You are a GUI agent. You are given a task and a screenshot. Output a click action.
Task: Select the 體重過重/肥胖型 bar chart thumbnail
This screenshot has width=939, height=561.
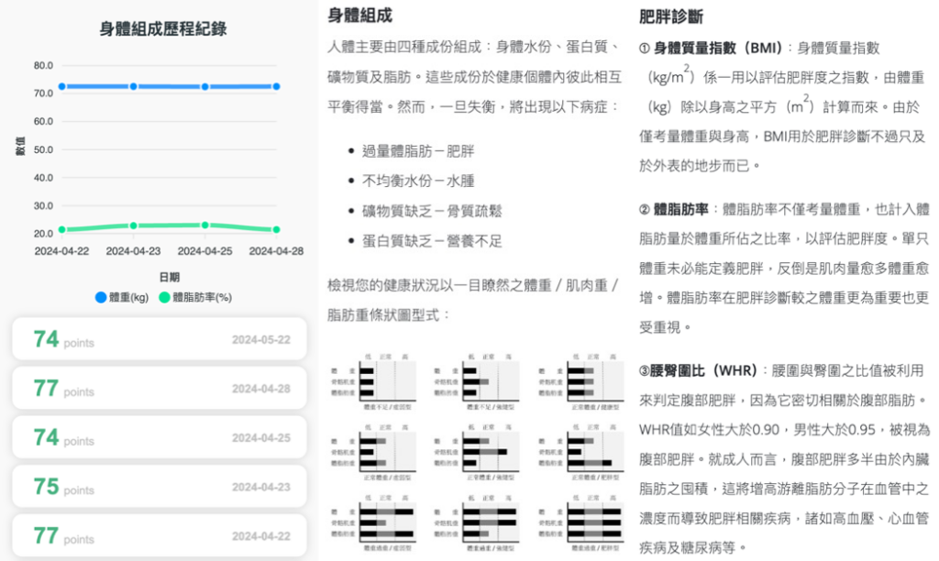[x=580, y=522]
